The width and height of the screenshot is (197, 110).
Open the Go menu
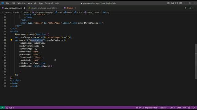[x=36, y=3]
